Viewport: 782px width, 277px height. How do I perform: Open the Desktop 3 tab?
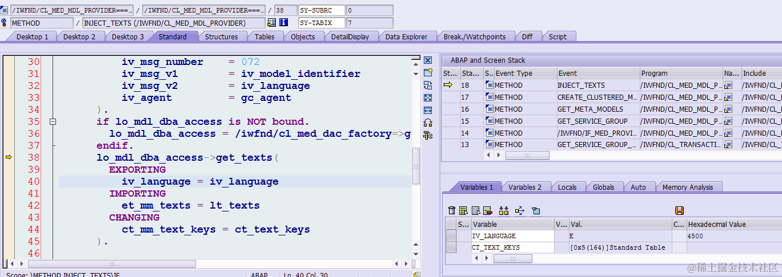127,36
